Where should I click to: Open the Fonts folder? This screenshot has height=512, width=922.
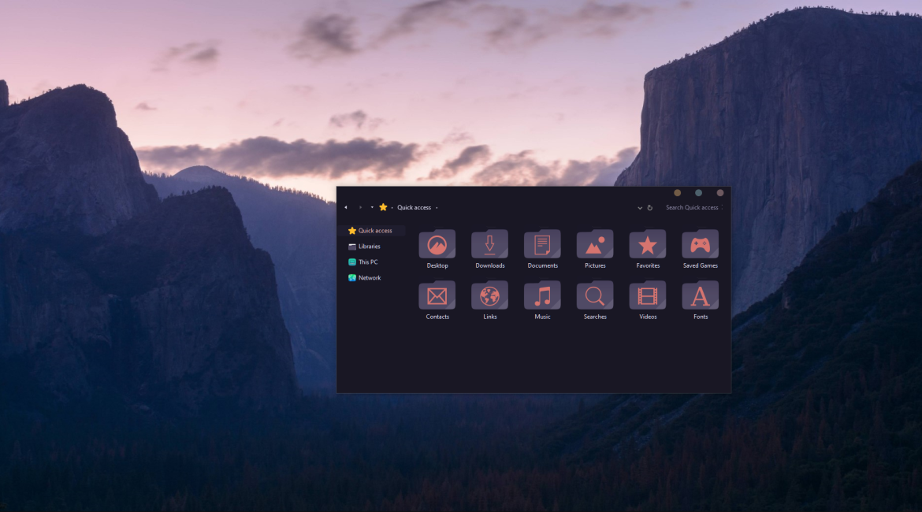coord(700,296)
